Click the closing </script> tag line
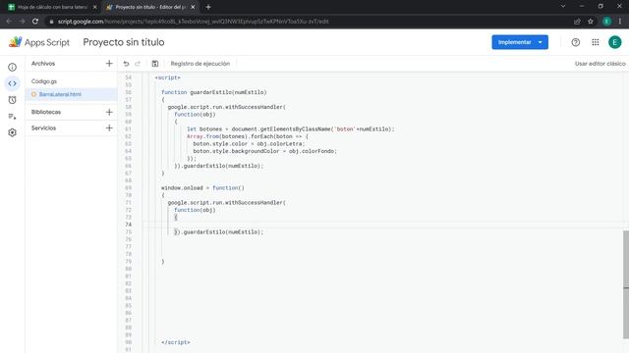The height and width of the screenshot is (353, 629). (176, 342)
